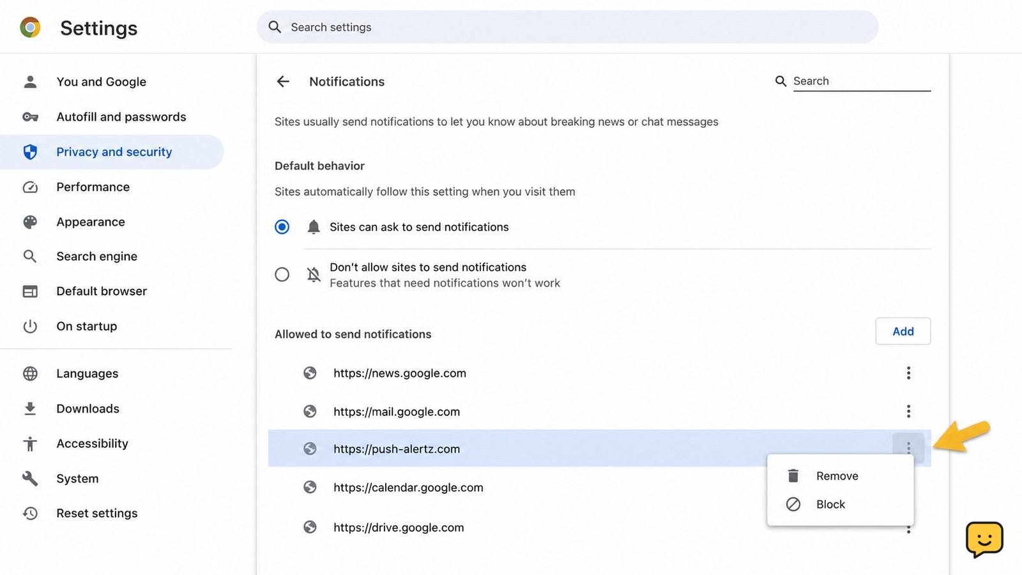Click the wrench icon for System

click(x=30, y=479)
